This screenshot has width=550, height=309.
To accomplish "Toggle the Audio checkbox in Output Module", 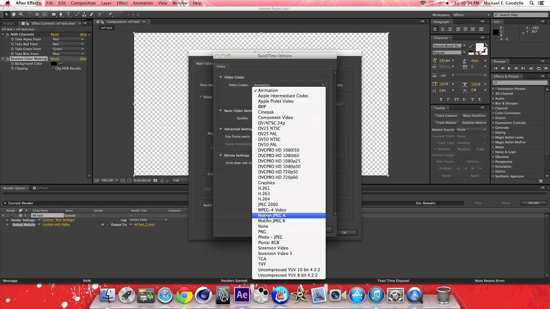I will (200, 205).
